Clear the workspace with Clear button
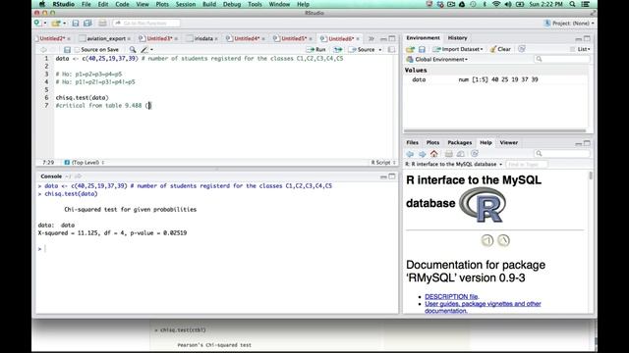Screen dimensions: 629x353 [x=500, y=49]
